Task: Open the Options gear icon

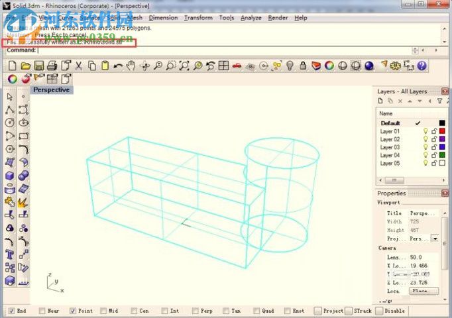Action: 395,66
